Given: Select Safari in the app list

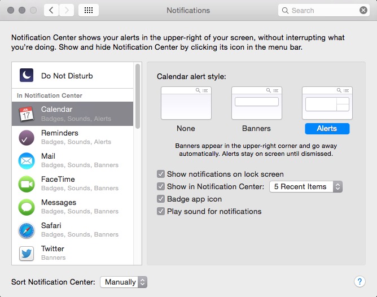Looking at the screenshot, I should [72, 230].
